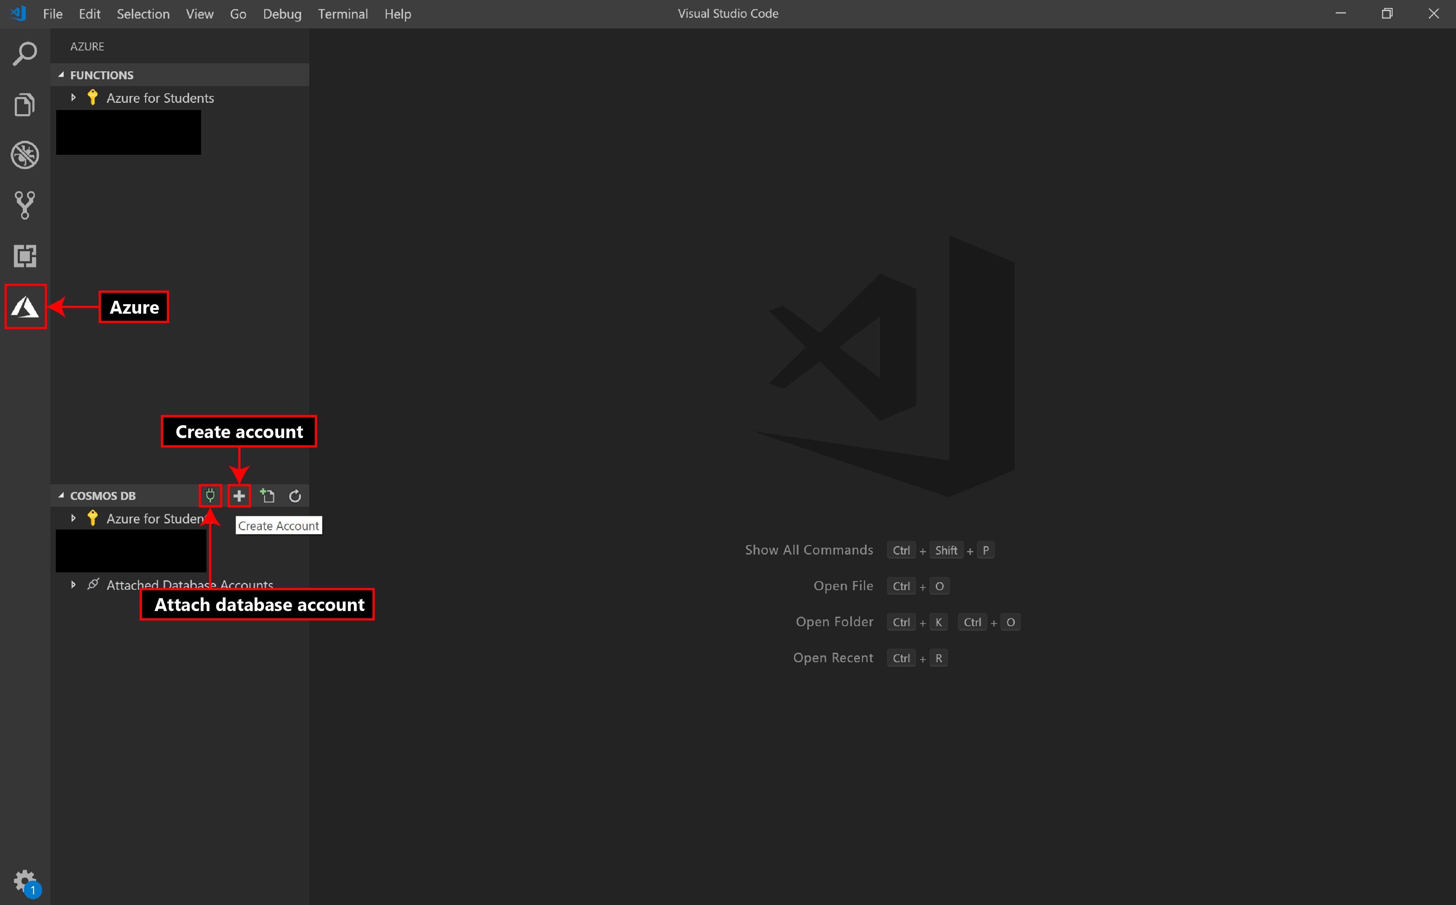The width and height of the screenshot is (1456, 905).
Task: Open the Azure view in activity bar
Action: (x=25, y=306)
